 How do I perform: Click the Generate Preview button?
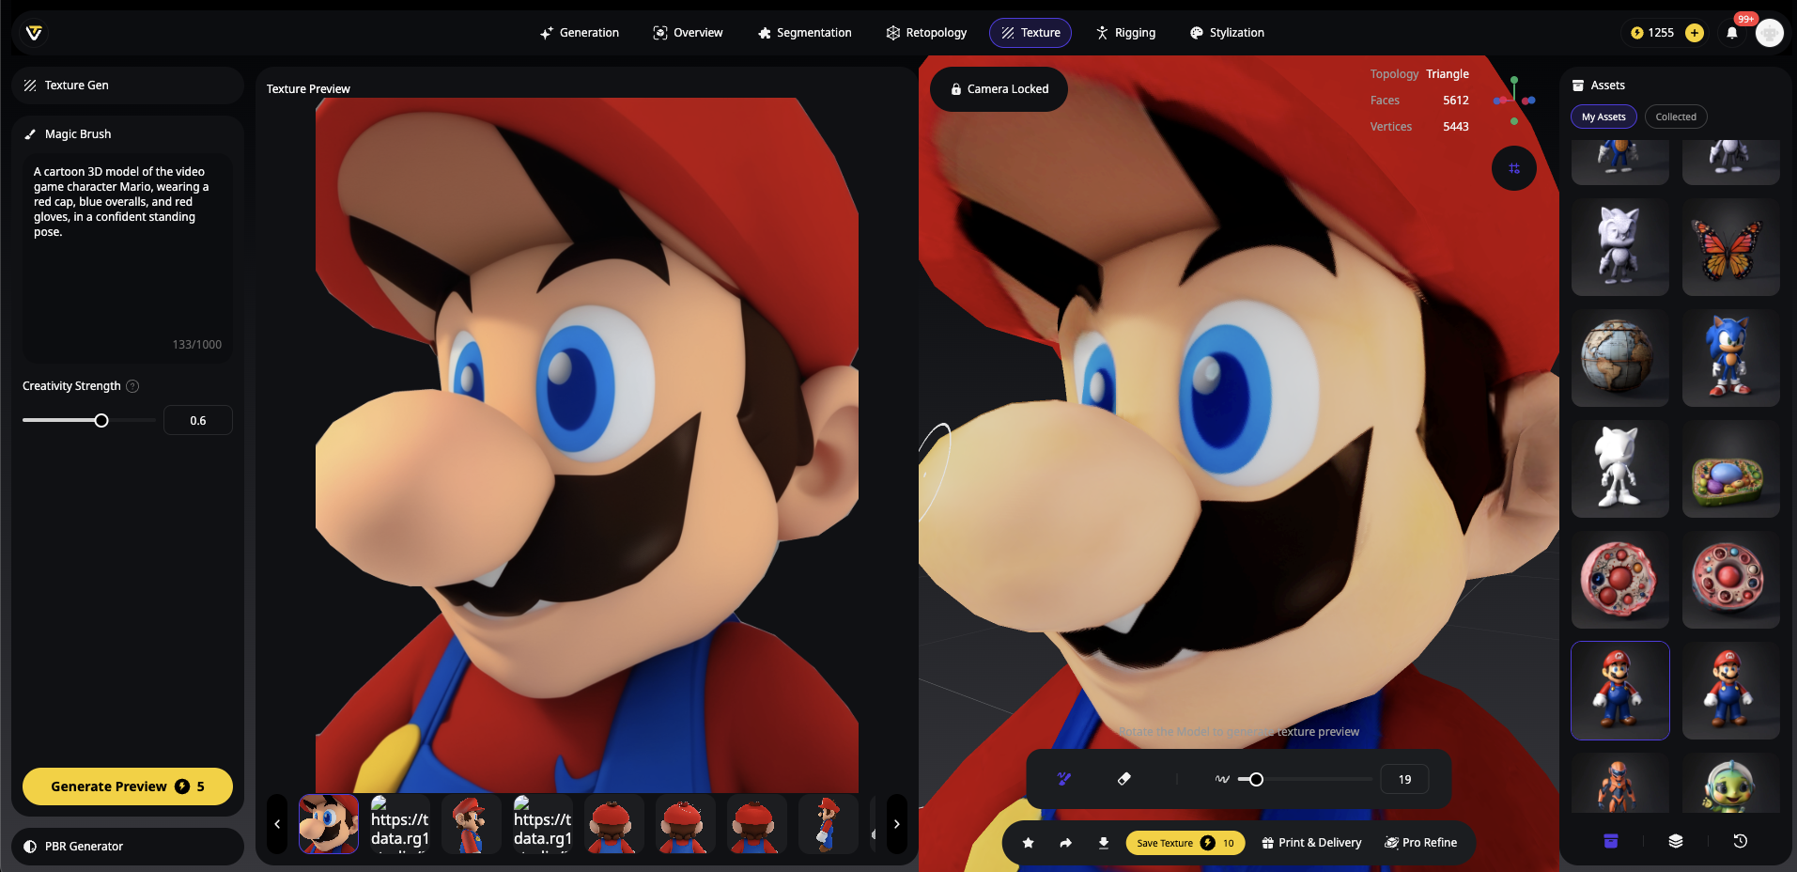[x=128, y=786]
